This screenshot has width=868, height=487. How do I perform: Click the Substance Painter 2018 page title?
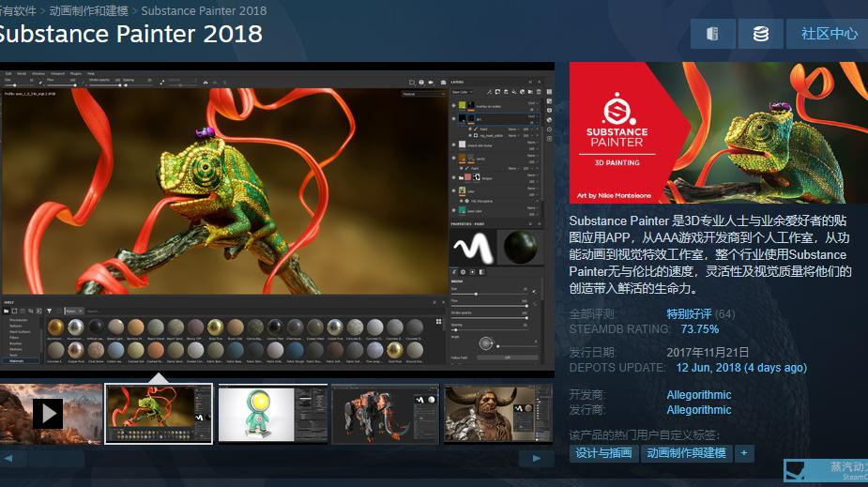point(130,35)
